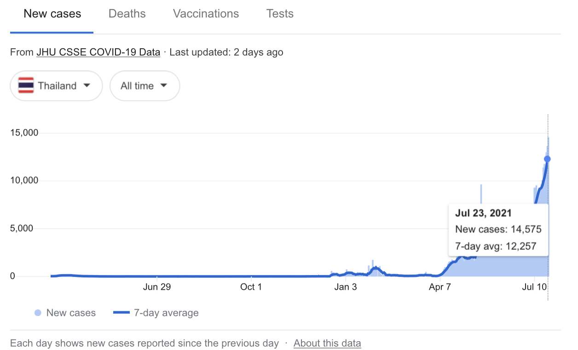The image size is (578, 350).
Task: Click the Jan 3 x-axis label
Action: 346,287
